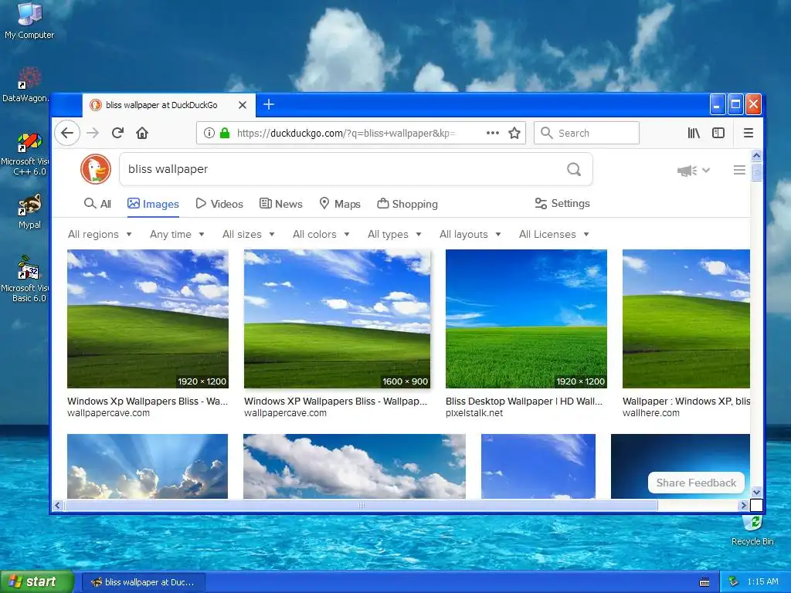This screenshot has width=791, height=593.
Task: Select Mypal desktop shortcut
Action: (x=29, y=212)
